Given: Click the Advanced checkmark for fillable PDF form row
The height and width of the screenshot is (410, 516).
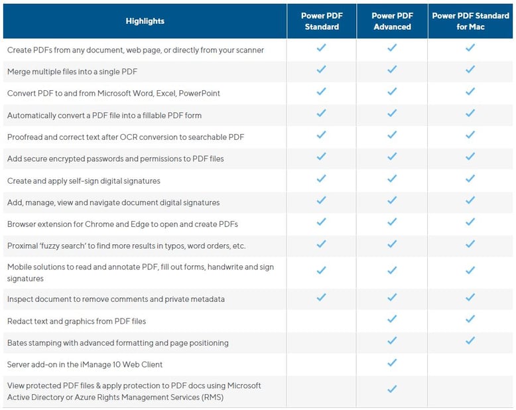Looking at the screenshot, I should (392, 113).
